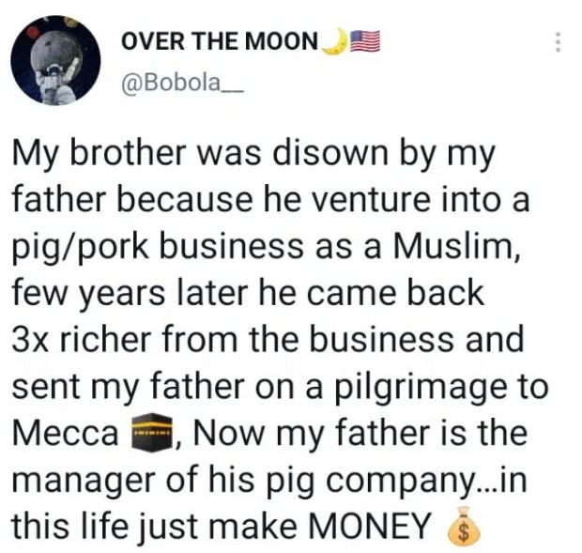Click the US flag emoji

[363, 42]
